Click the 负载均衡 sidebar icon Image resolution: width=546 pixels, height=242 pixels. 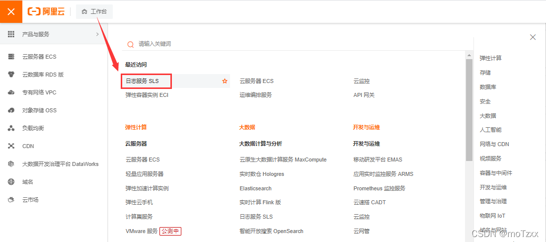[x=11, y=128]
